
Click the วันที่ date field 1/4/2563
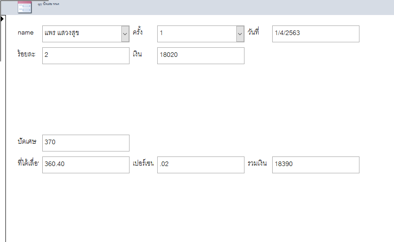[x=315, y=34]
